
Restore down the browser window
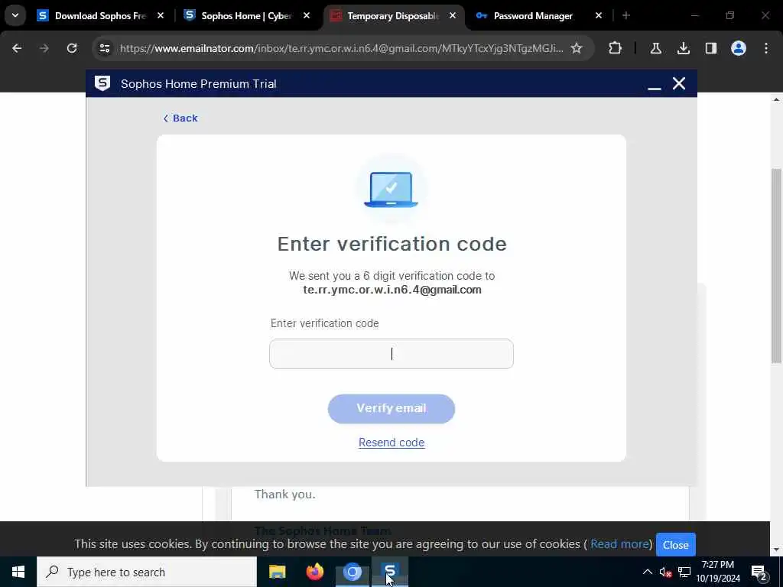730,16
